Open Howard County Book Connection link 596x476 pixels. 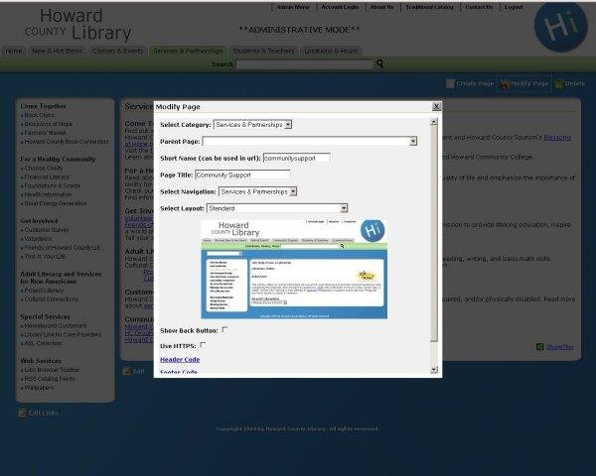click(x=67, y=142)
